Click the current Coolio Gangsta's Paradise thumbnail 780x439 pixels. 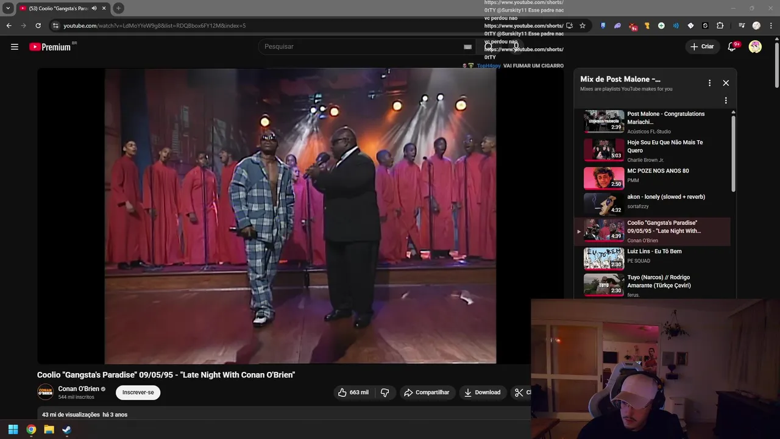pos(604,230)
